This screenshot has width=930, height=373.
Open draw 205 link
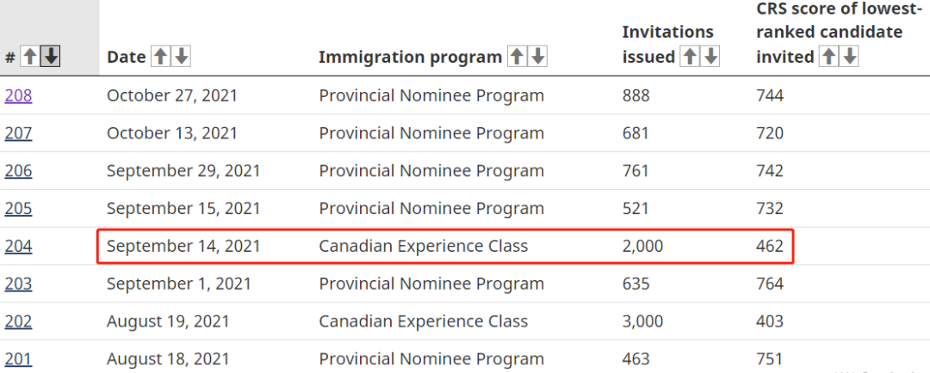[18, 209]
